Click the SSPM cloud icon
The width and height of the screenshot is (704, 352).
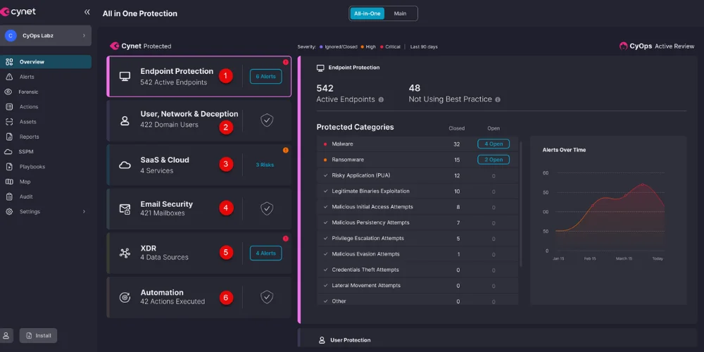[x=9, y=152]
